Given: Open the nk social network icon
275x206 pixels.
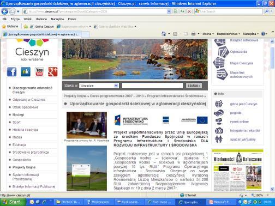Looking at the screenshot, I should (26, 71).
